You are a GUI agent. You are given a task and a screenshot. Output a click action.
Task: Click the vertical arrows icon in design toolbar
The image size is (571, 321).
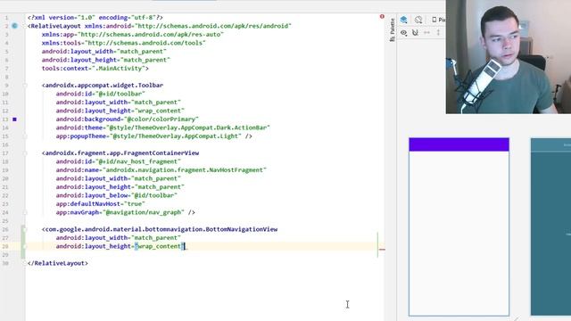(x=438, y=33)
